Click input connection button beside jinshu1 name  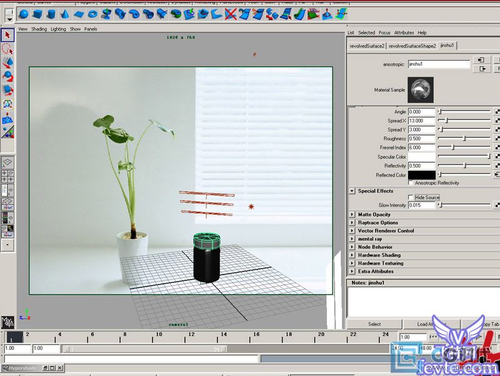pyautogui.click(x=481, y=59)
